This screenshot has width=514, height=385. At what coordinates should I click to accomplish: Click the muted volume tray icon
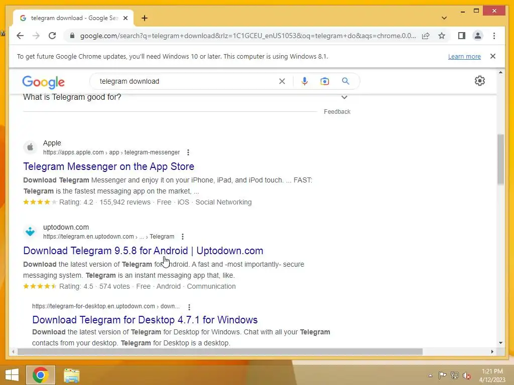click(467, 375)
